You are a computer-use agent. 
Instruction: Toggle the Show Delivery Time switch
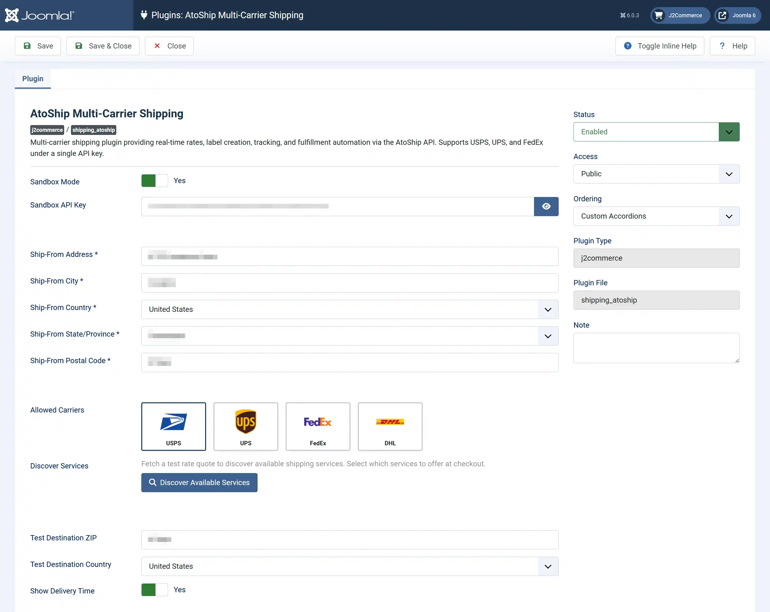(x=155, y=590)
